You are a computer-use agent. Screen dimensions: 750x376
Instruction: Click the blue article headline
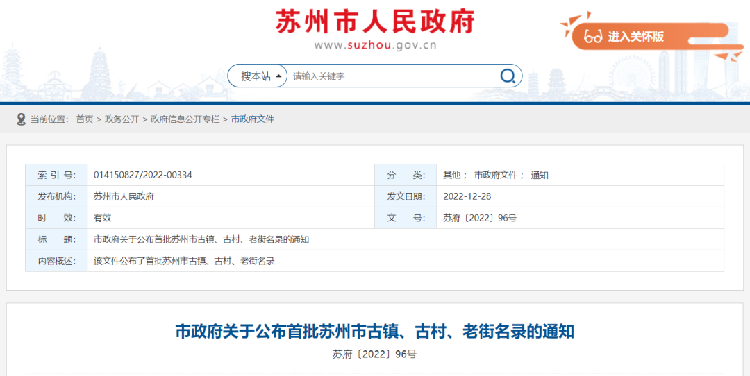point(374,331)
